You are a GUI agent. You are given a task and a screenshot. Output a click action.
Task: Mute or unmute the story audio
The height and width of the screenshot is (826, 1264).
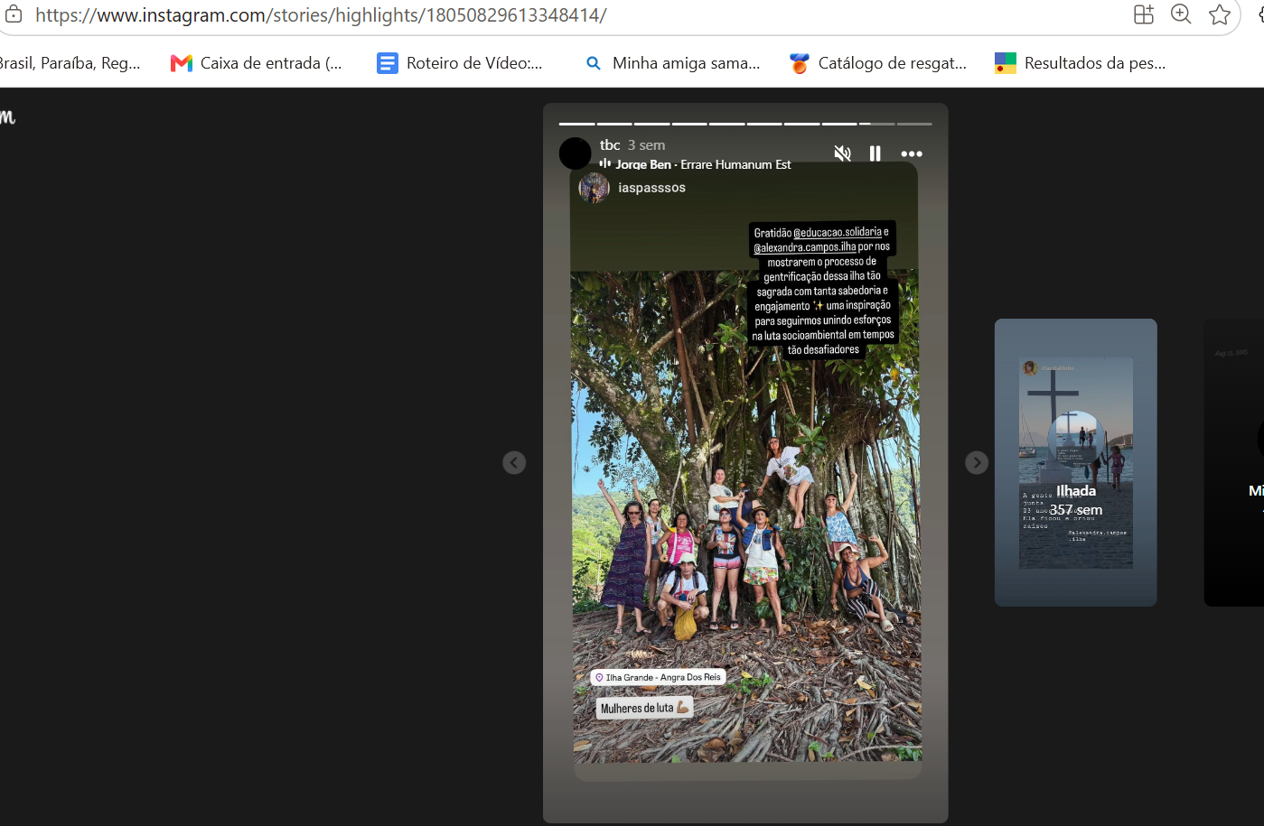[842, 153]
